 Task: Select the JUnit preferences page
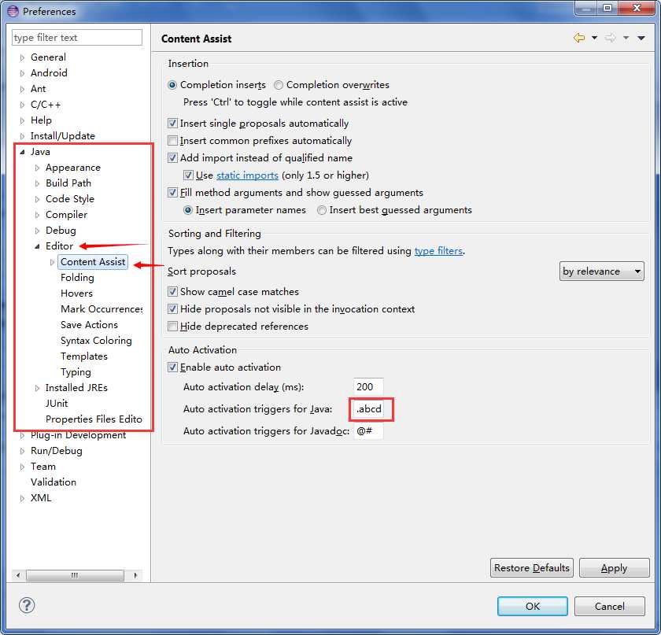click(x=57, y=403)
